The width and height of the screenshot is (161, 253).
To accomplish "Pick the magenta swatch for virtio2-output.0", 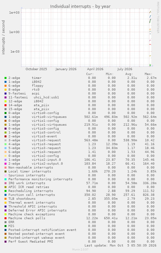I will click(x=6, y=164).
